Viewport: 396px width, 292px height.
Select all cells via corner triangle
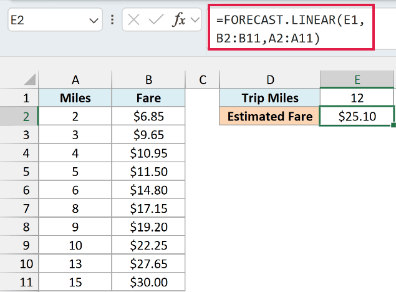[x=31, y=79]
